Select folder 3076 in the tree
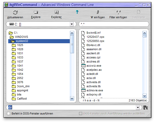The image size is (155, 123). coord(20,82)
